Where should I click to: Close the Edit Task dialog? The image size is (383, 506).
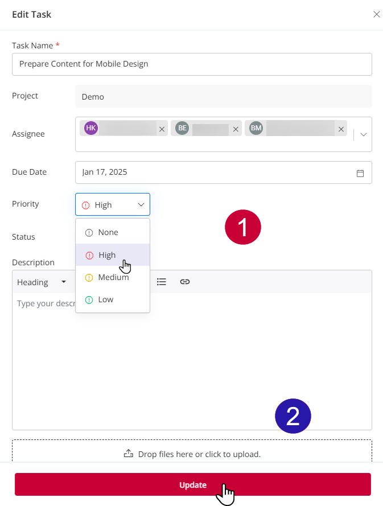(376, 14)
